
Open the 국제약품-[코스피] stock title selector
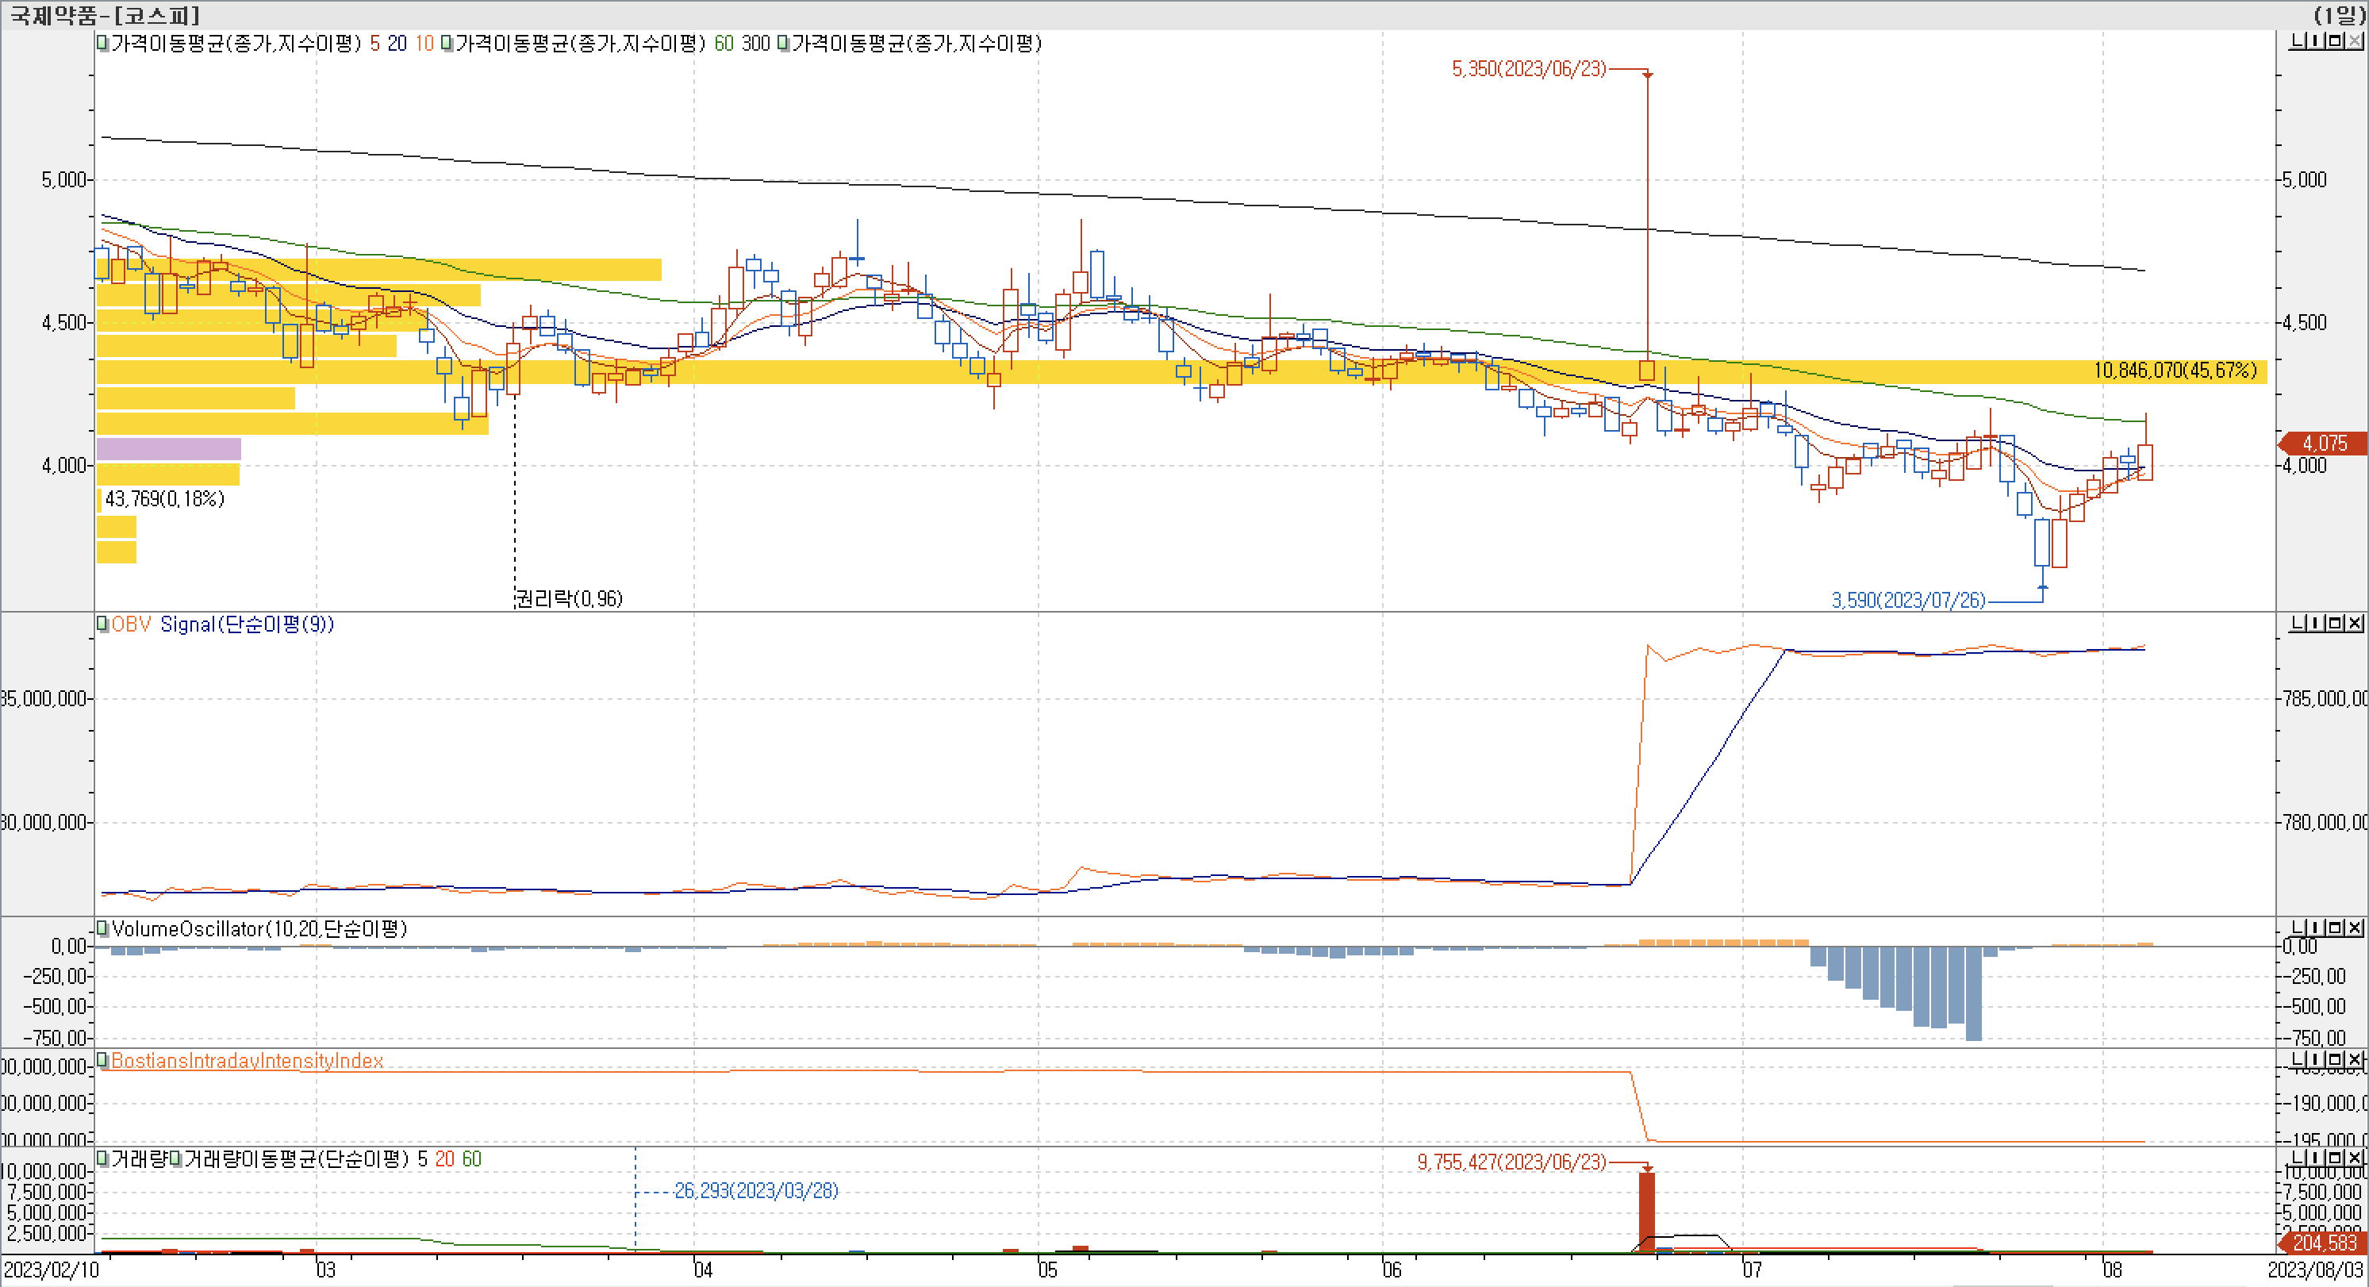pyautogui.click(x=104, y=15)
